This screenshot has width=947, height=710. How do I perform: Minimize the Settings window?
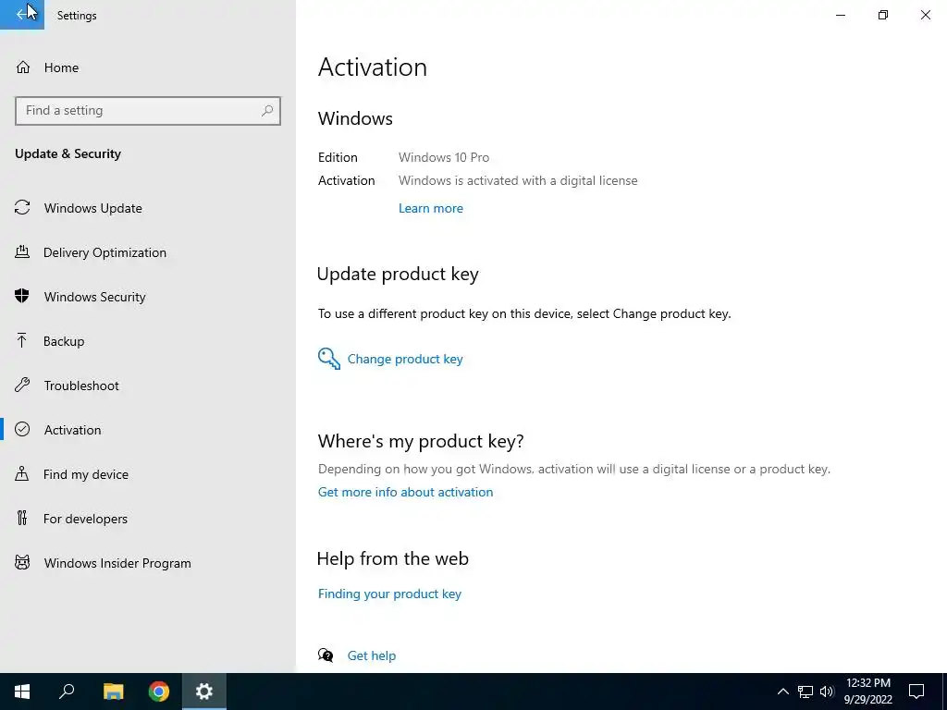841,15
